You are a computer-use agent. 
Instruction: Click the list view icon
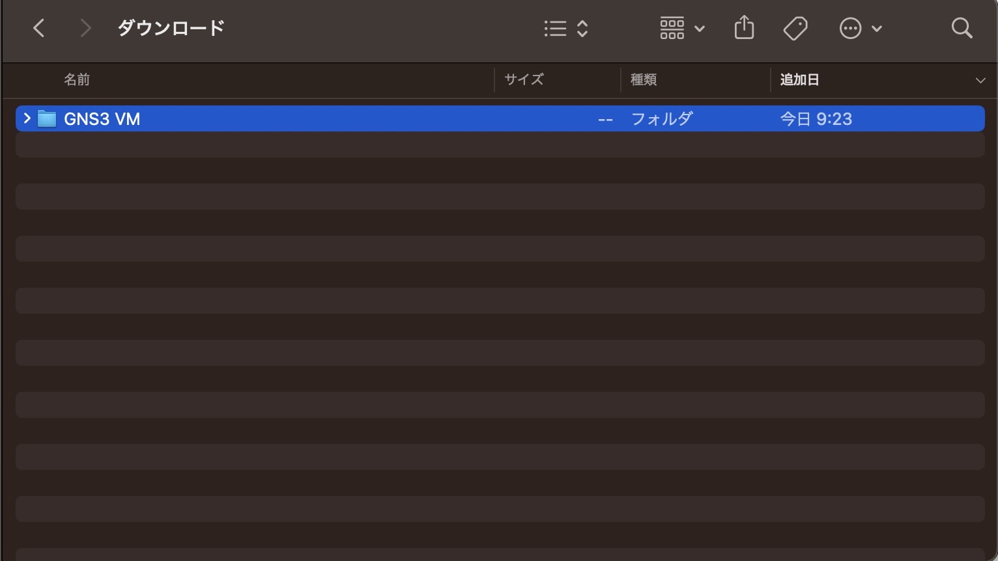pyautogui.click(x=554, y=28)
